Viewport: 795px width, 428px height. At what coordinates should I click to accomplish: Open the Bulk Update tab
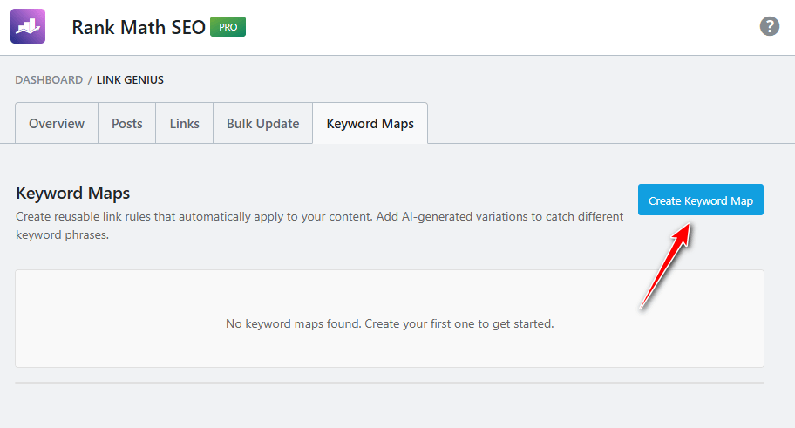tap(262, 123)
